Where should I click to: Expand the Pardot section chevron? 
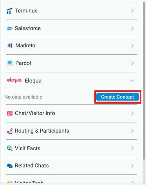pyautogui.click(x=132, y=63)
